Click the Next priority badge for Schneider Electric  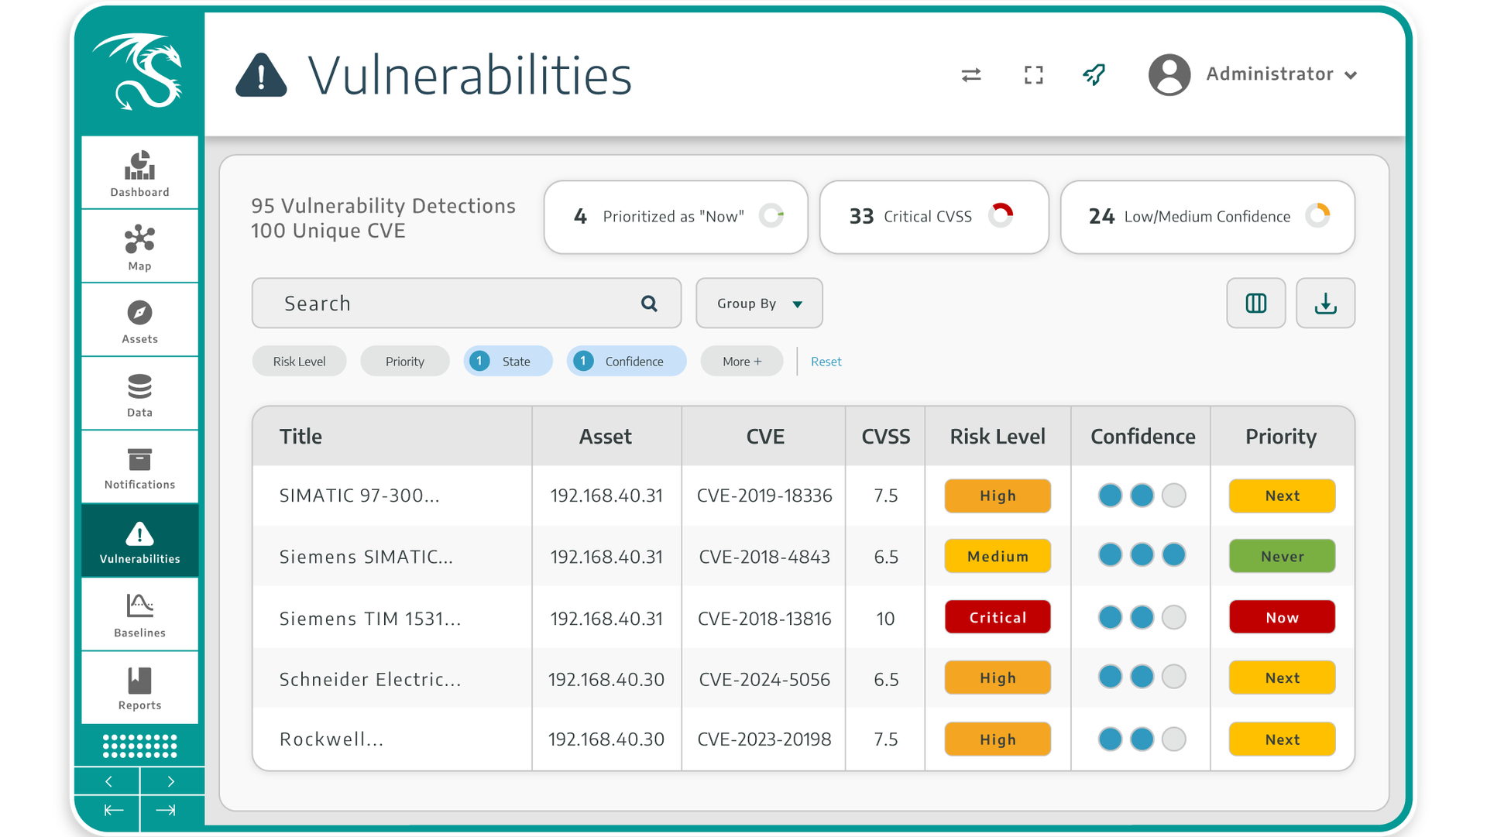(1282, 677)
